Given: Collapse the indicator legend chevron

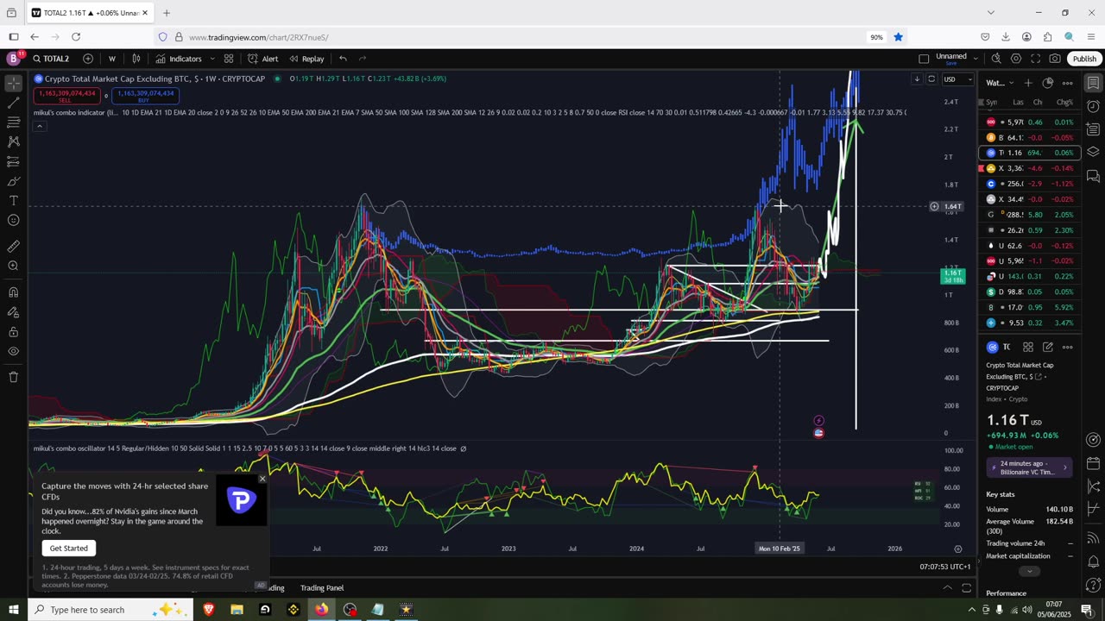Looking at the screenshot, I should 40,126.
